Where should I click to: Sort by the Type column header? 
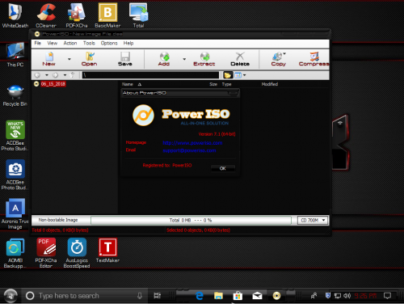(226, 84)
